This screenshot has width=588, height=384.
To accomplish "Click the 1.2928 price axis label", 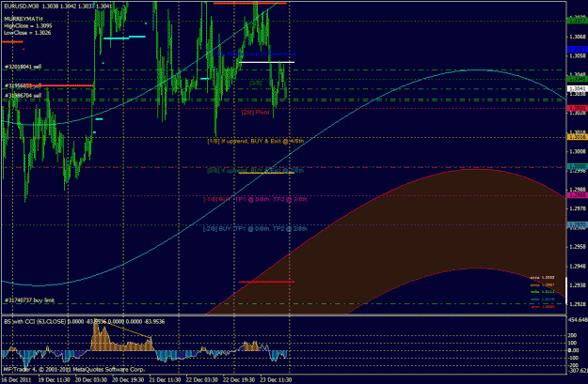I will [577, 304].
